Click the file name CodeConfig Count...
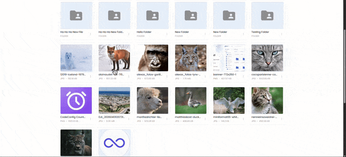Image resolution: width=346 pixels, height=157 pixels. (73, 117)
